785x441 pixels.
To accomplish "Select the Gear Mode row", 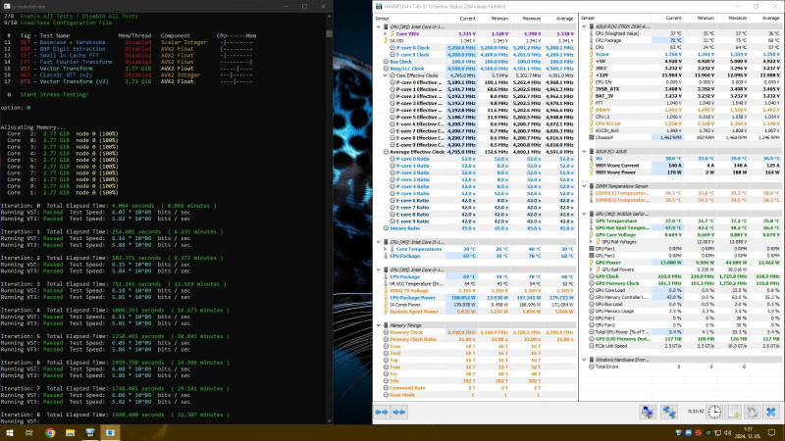I will (476, 395).
